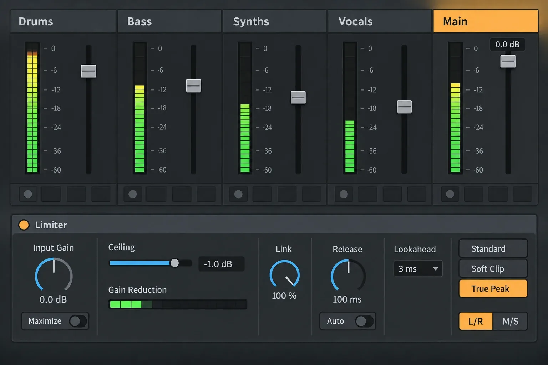Switch to M/S channel mode
The height and width of the screenshot is (365, 548).
click(510, 321)
